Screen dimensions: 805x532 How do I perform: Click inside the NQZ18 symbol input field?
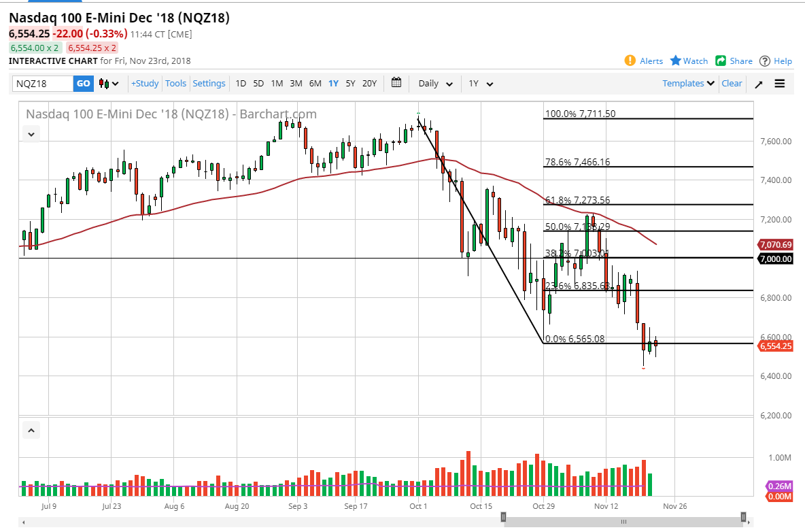pos(43,83)
